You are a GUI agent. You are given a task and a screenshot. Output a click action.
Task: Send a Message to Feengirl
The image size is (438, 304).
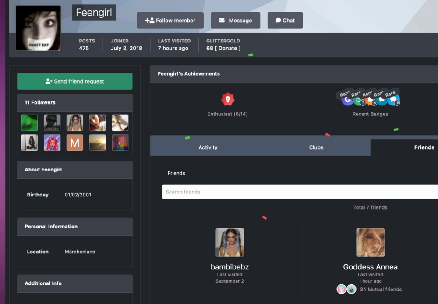[236, 21]
